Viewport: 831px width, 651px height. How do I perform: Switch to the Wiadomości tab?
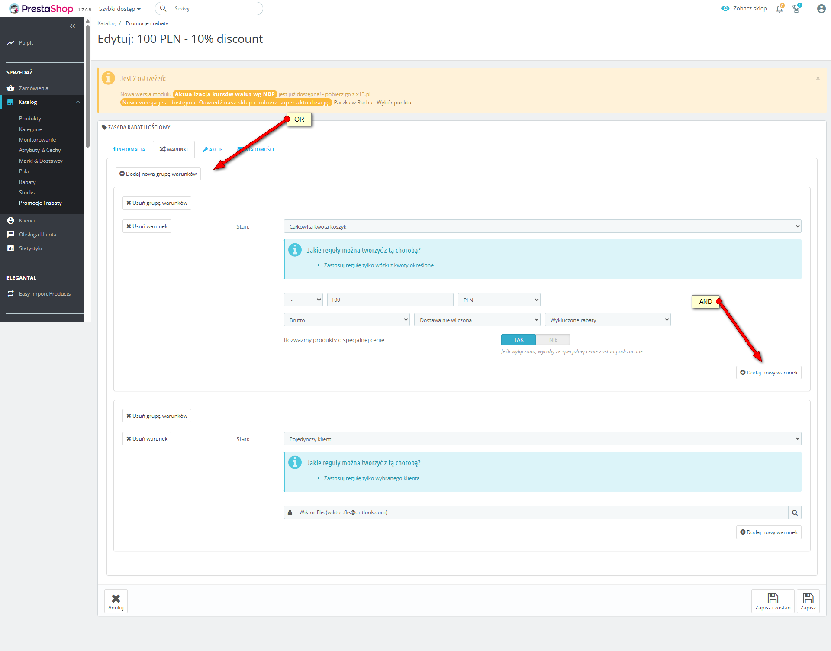(x=256, y=150)
